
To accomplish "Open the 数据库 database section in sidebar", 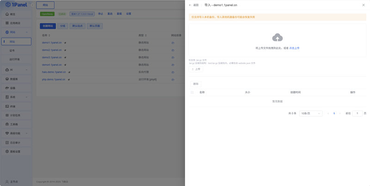I will tap(16, 79).
